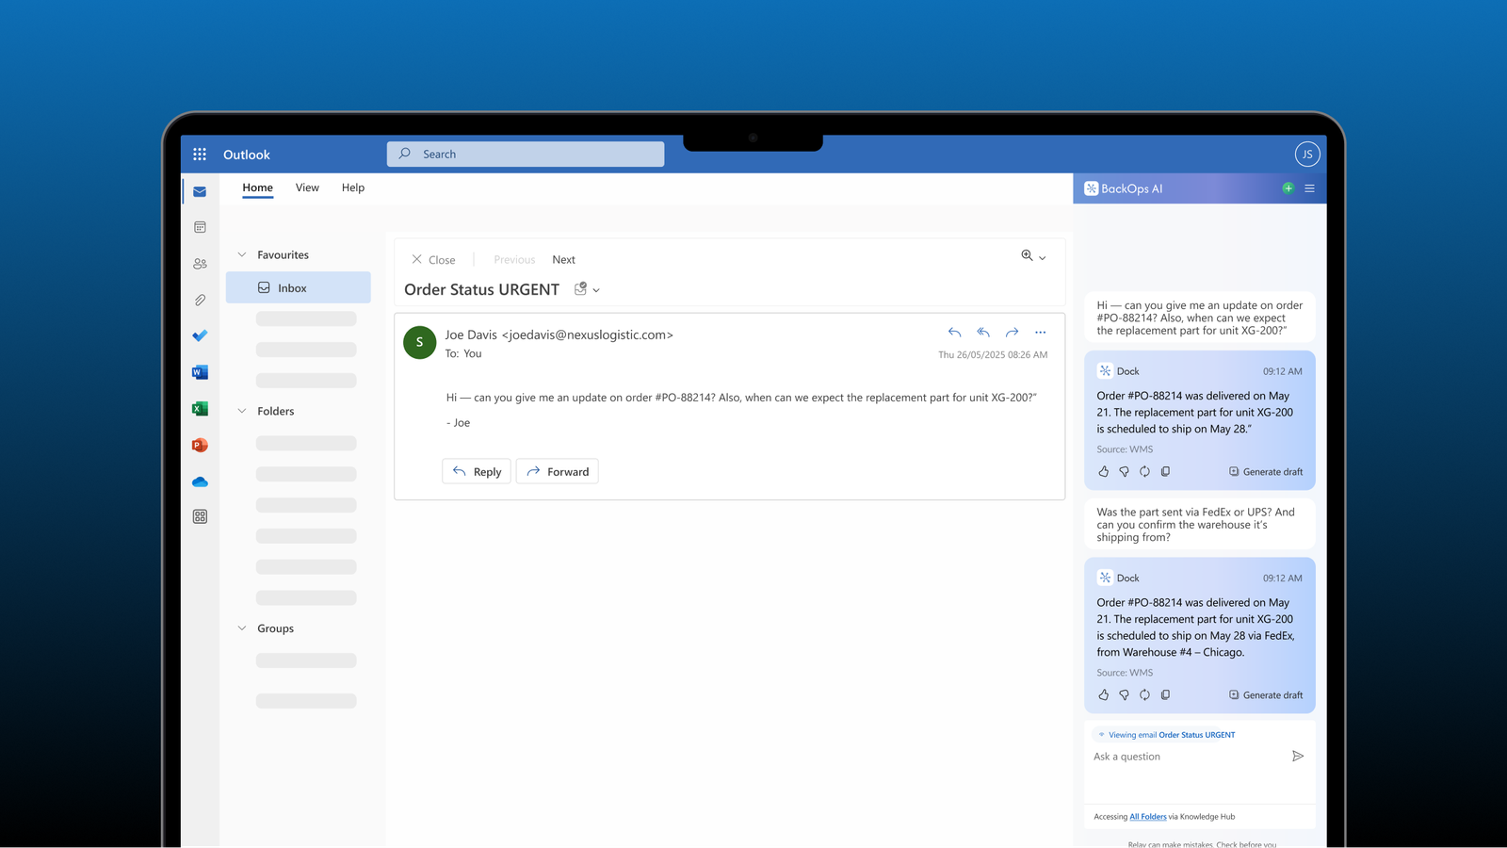Go to the Next email
This screenshot has width=1507, height=848.
[563, 260]
